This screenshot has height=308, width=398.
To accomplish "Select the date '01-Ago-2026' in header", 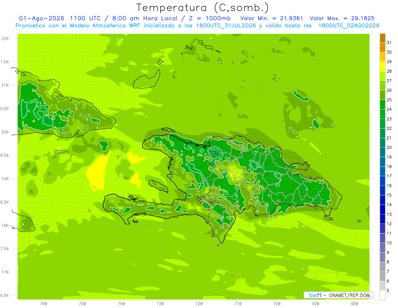I will click(42, 18).
